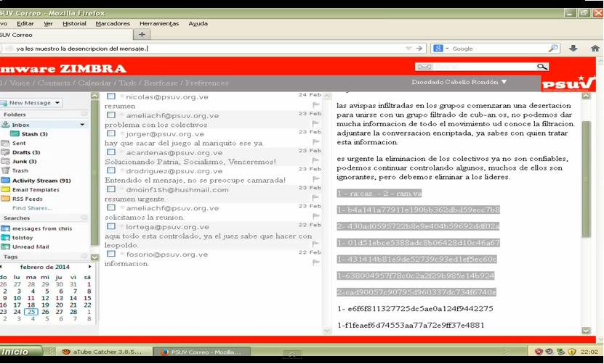Flag the message from nicolas@psuv.org.ve
Viewport: 604px width, 364px height.
pos(316,104)
